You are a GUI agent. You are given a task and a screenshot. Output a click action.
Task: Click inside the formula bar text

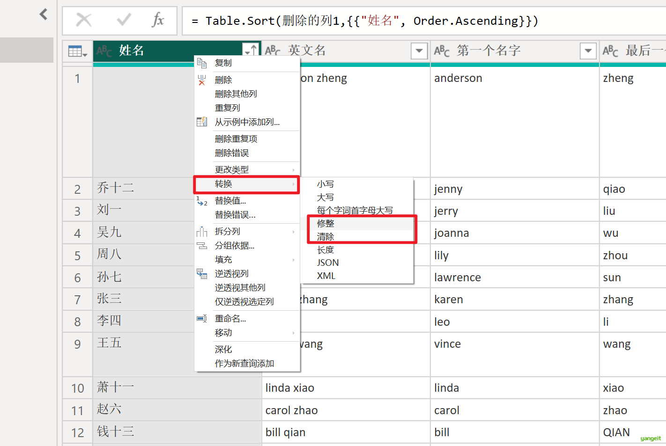tap(365, 21)
